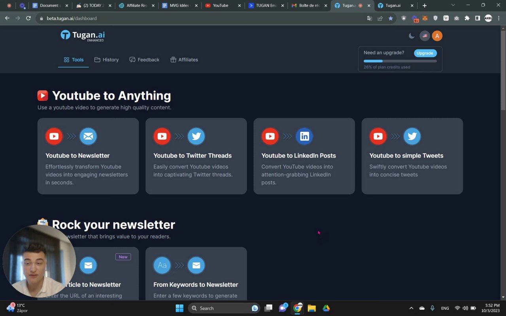Image resolution: width=506 pixels, height=316 pixels.
Task: Open the orange 'A' account avatar menu
Action: click(437, 36)
